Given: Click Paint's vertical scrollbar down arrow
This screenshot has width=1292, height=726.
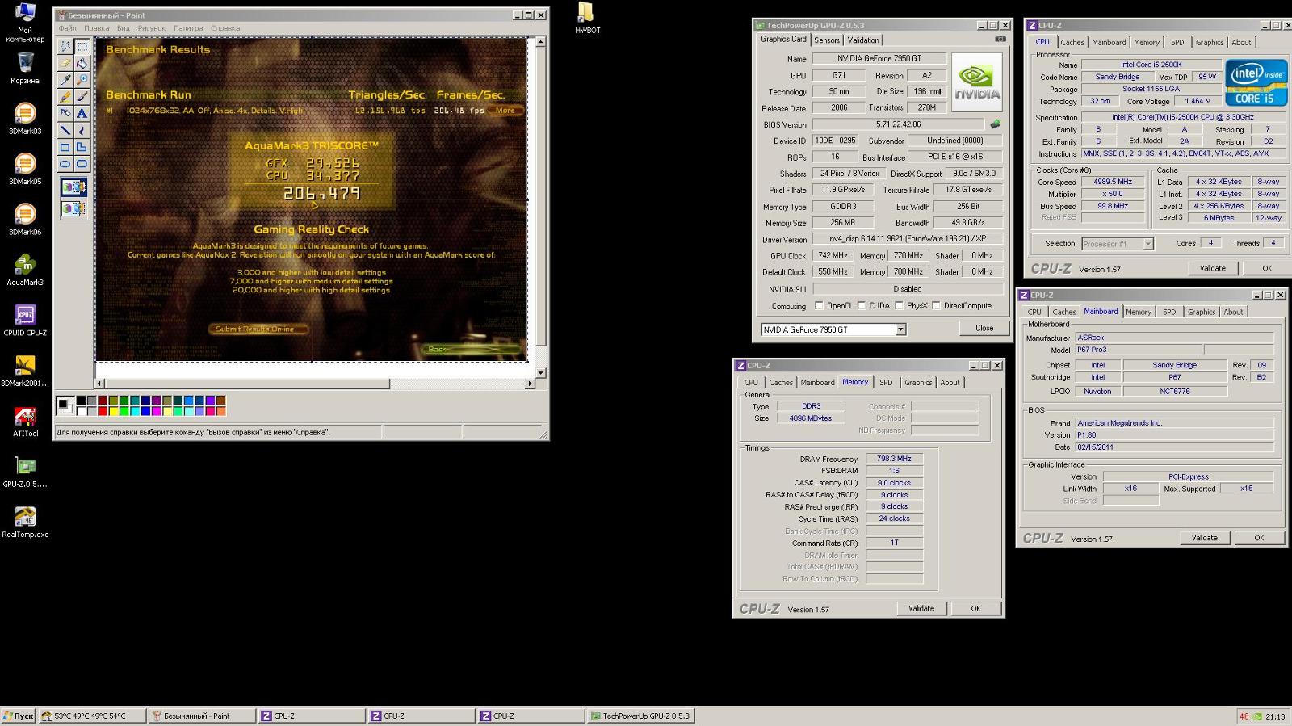Looking at the screenshot, I should [x=541, y=372].
